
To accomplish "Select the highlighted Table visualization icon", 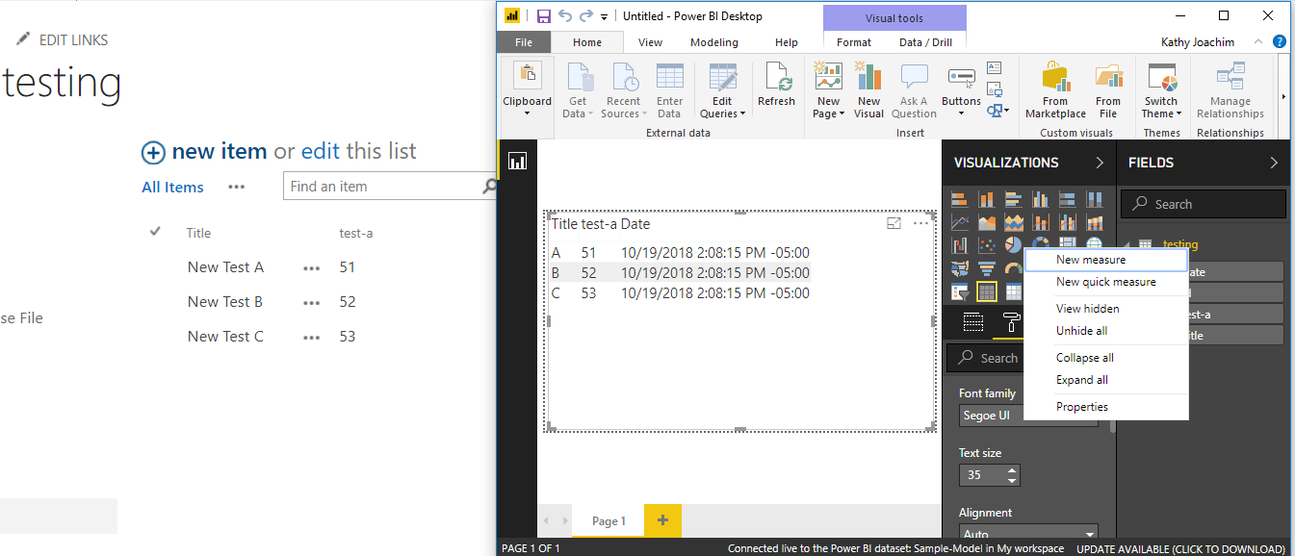I will (x=986, y=291).
